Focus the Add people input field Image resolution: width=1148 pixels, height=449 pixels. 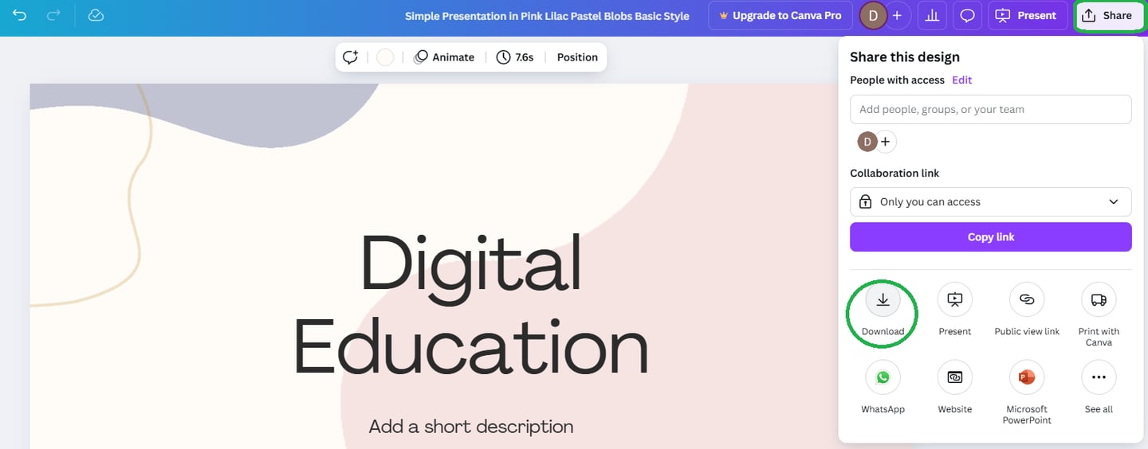point(991,110)
